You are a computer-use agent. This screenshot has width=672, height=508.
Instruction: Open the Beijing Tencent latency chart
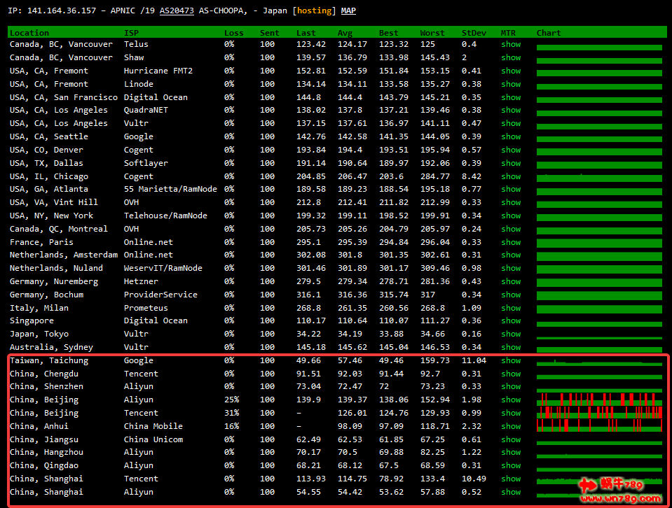pyautogui.click(x=599, y=413)
